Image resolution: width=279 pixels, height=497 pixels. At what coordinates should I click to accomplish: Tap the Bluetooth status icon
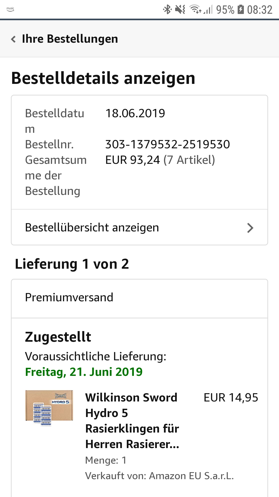tap(167, 10)
